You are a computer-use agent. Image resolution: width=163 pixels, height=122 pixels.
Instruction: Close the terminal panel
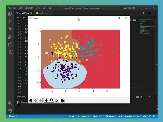[x=154, y=97]
